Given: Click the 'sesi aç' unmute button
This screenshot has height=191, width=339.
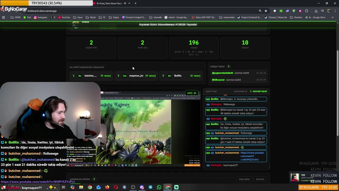Looking at the screenshot, I should tap(192, 93).
